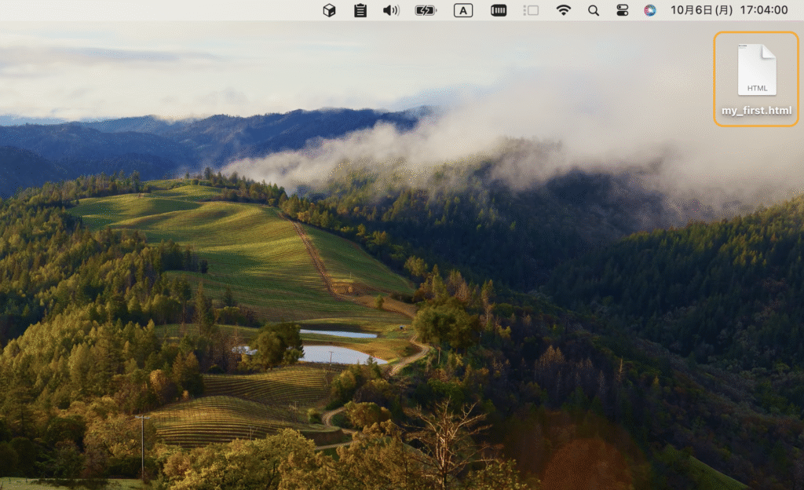Click the dimmed dashed-rectangle menu bar icon

532,10
